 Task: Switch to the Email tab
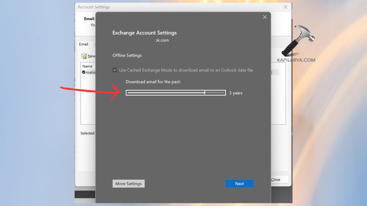click(83, 44)
